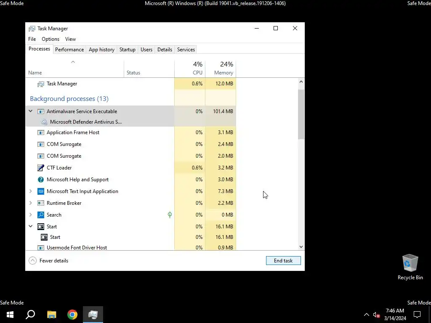Switch to the Startup tab
The width and height of the screenshot is (431, 323).
[x=127, y=50]
